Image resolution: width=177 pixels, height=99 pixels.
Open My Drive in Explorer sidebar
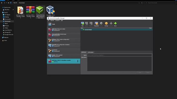click(x=7, y=10)
